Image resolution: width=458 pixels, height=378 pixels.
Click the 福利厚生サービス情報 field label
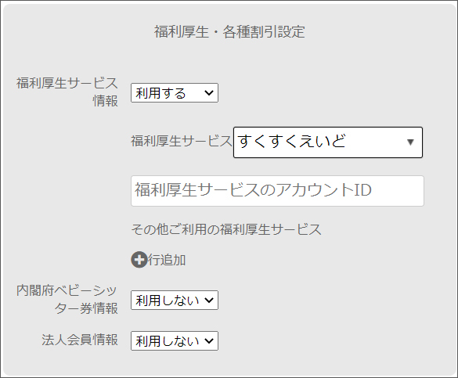[67, 92]
